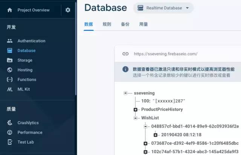Screen dimensions: 241x155
Task: Open Project Overview
Action: [x=34, y=10]
